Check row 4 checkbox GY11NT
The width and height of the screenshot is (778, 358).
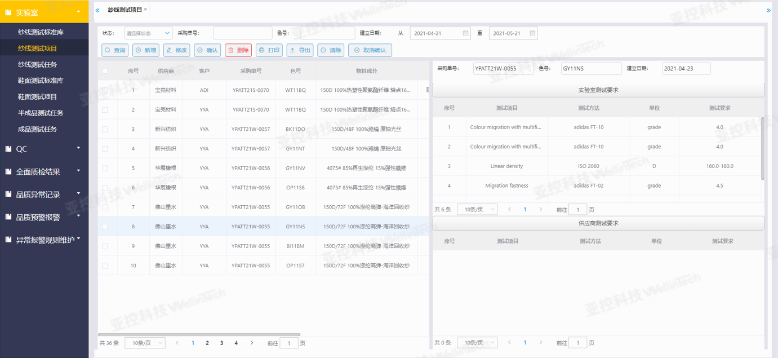[x=105, y=149]
